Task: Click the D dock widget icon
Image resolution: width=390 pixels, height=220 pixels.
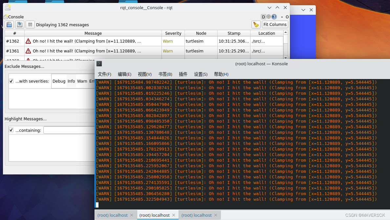Action: 263,17
